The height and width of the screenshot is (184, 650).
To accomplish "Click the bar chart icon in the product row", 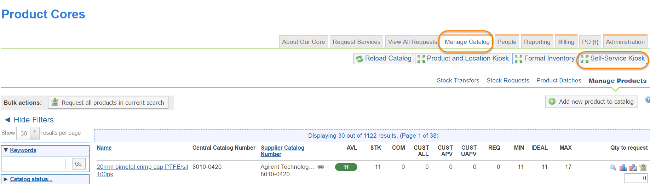I will point(623,167).
